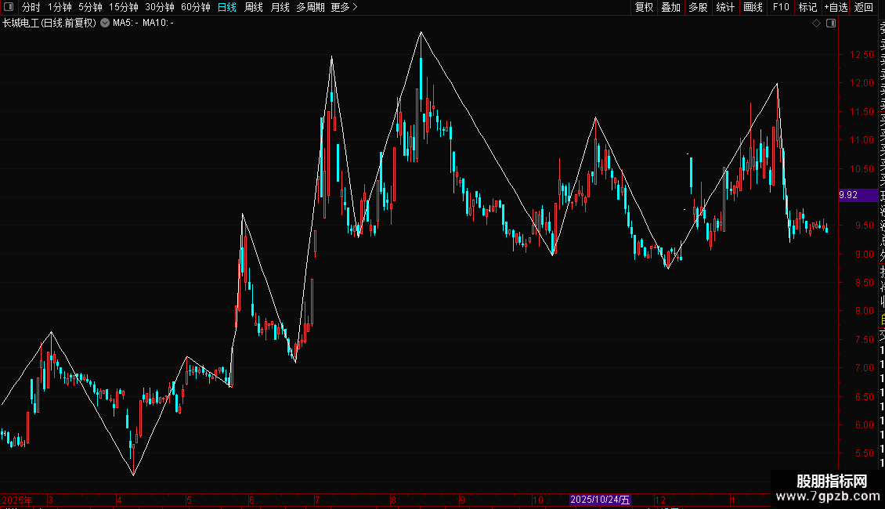
Task: Select the 1分钟 period tab
Action: click(x=60, y=7)
